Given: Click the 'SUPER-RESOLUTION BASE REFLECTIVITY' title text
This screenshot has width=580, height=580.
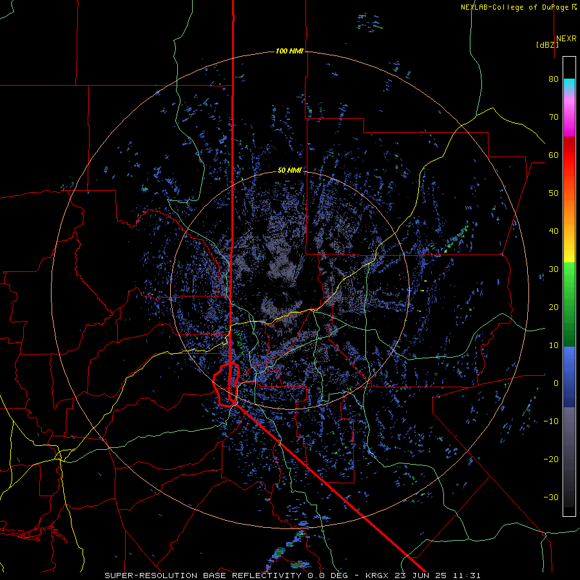Looking at the screenshot, I should tap(203, 575).
